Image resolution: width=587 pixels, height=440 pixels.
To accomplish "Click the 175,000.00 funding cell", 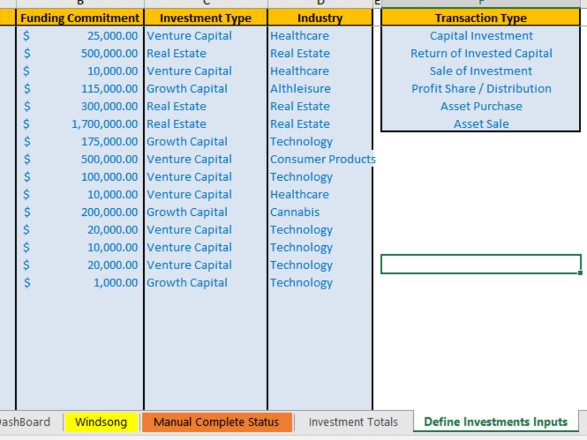I will pyautogui.click(x=80, y=141).
